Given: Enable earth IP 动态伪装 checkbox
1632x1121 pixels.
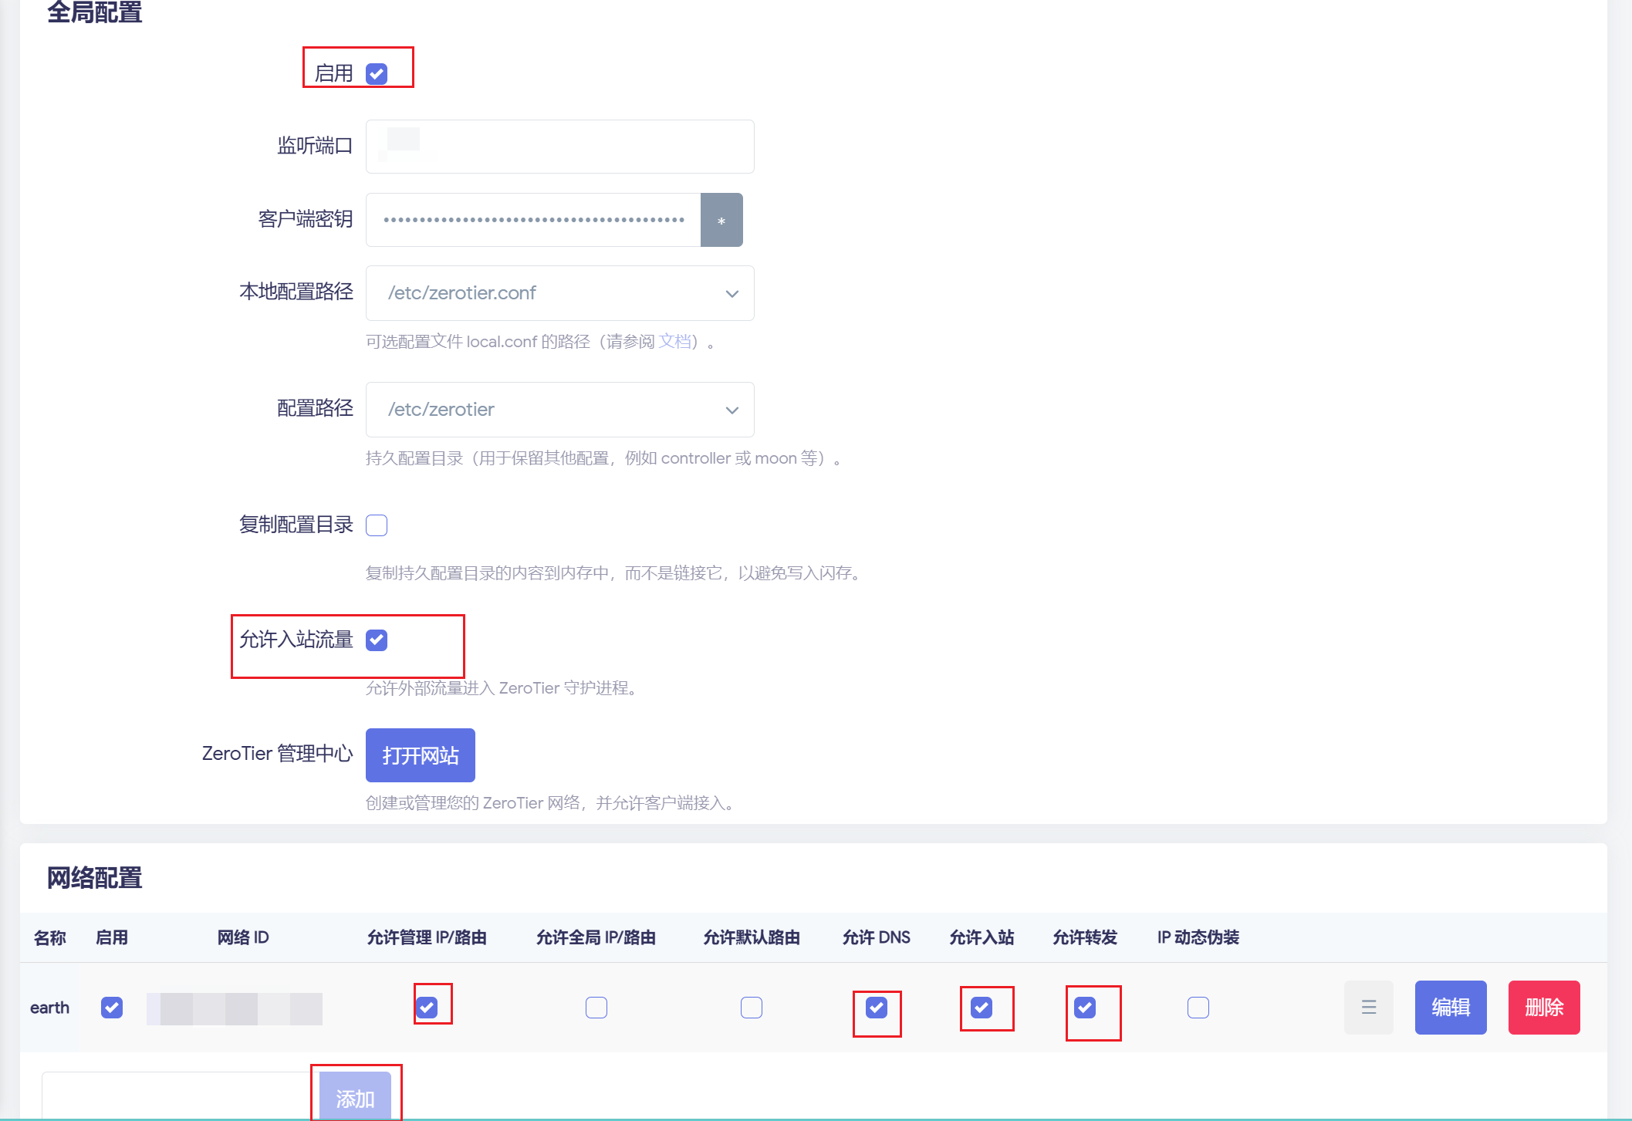Looking at the screenshot, I should (x=1198, y=1008).
